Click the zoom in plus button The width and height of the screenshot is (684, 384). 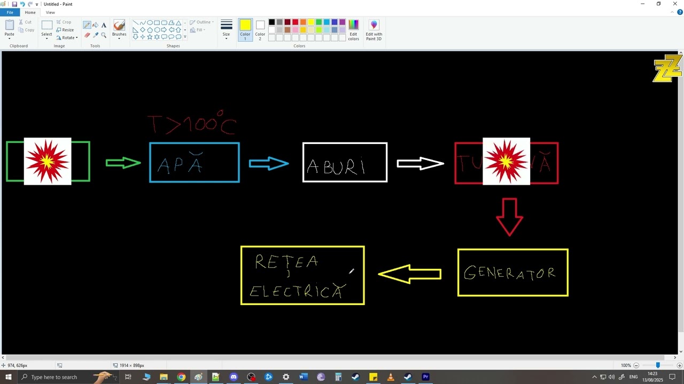click(x=680, y=365)
